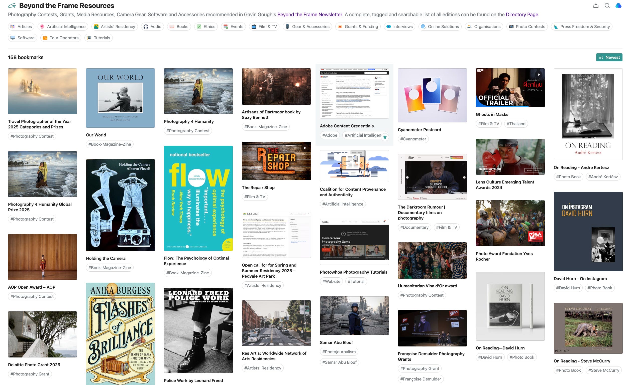Click the #André Kertész tag
627x385 pixels.
coord(603,177)
